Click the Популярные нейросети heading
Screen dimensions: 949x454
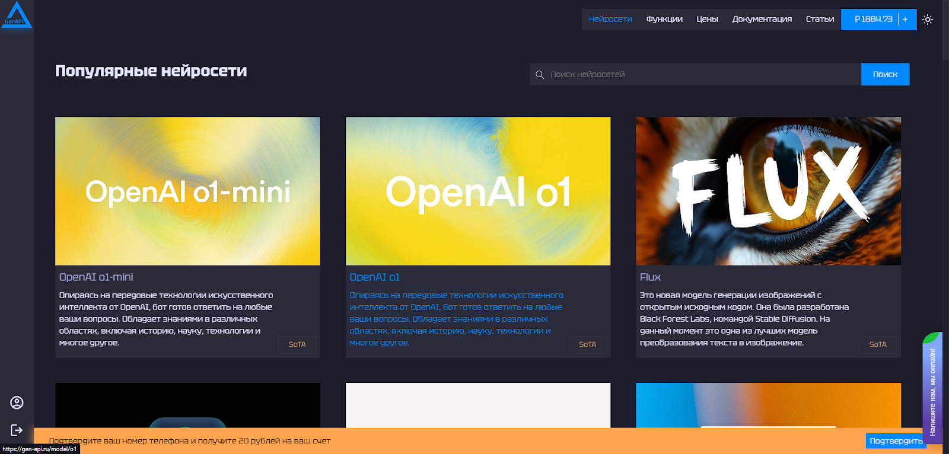click(151, 71)
